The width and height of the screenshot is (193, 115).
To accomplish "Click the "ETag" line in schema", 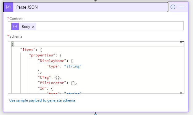I will click(x=49, y=77).
